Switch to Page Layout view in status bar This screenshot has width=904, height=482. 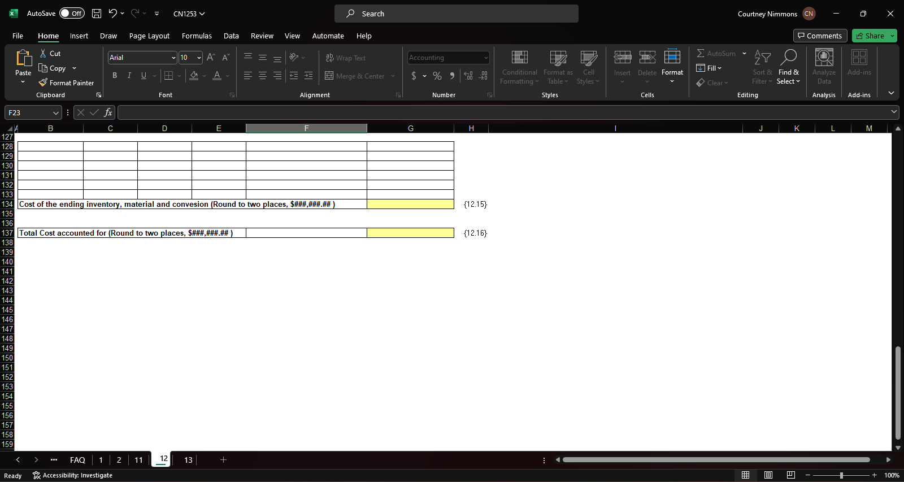(768, 475)
